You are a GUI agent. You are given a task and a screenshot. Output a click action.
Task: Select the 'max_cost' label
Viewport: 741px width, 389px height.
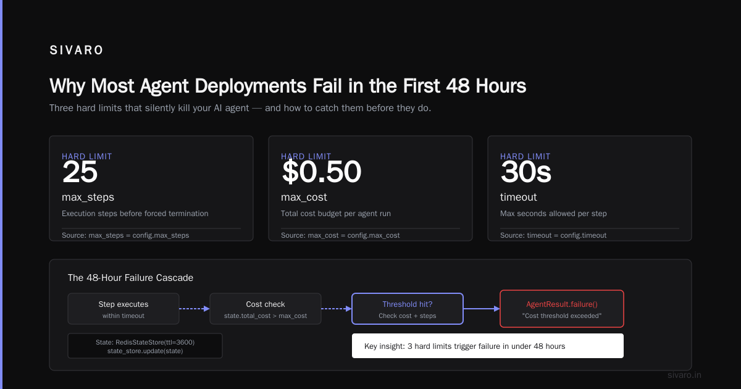[x=304, y=198]
